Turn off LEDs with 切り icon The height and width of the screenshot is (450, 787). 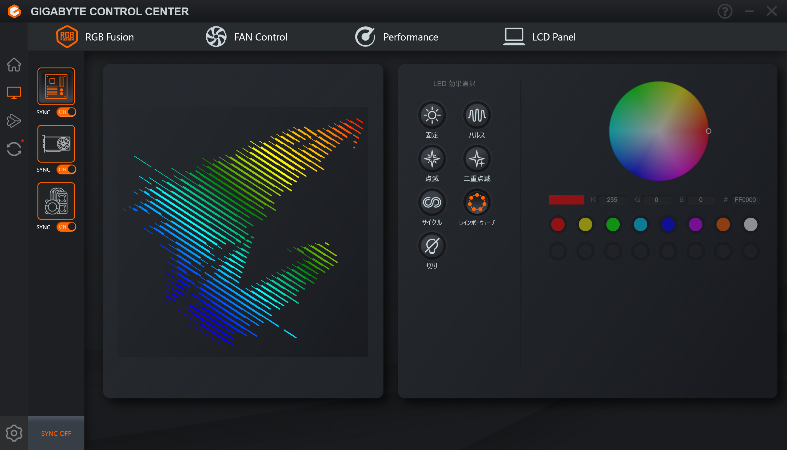[432, 246]
